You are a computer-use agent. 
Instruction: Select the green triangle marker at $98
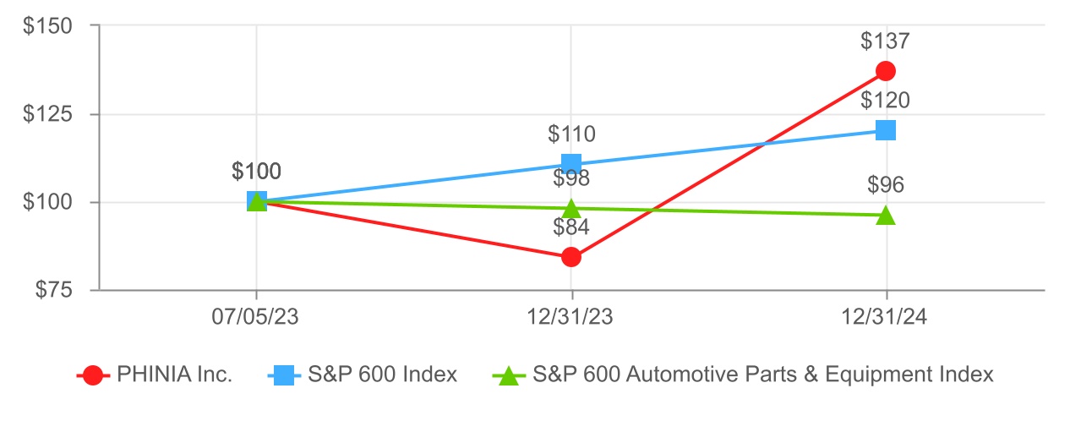click(571, 208)
